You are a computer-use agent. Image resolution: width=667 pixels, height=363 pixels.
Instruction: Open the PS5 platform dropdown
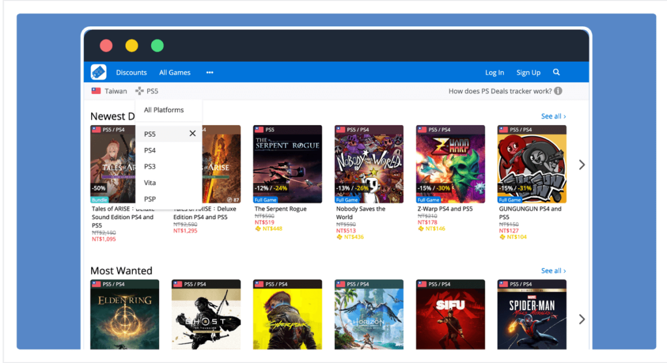click(147, 91)
